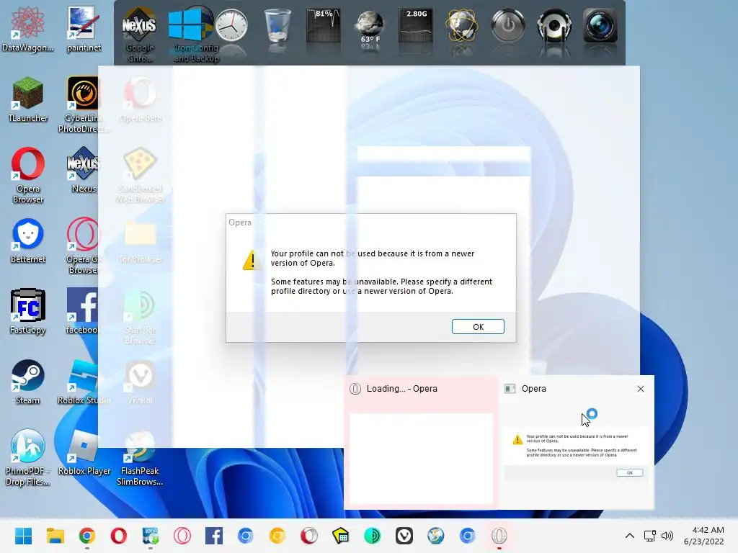The height and width of the screenshot is (553, 738).
Task: Select the Betternet desktop icon
Action: coord(28,240)
